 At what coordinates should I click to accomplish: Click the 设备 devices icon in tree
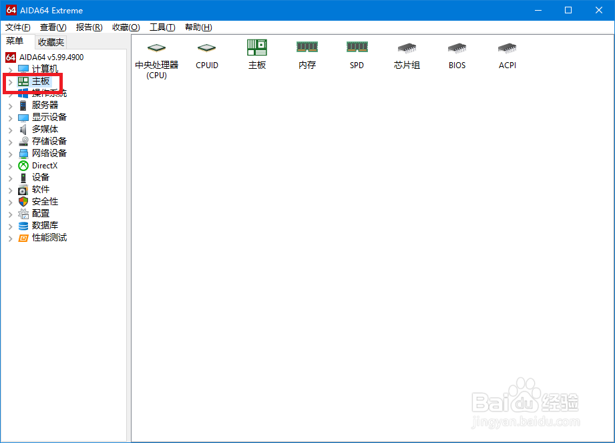[x=23, y=178]
